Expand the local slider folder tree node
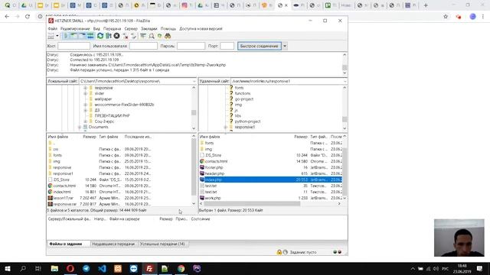The height and width of the screenshot is (275, 490). pyautogui.click(x=85, y=93)
